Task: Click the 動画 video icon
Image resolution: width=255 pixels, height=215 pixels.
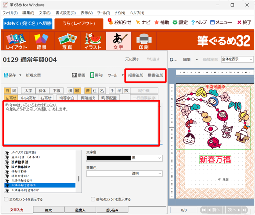Action: (74, 75)
